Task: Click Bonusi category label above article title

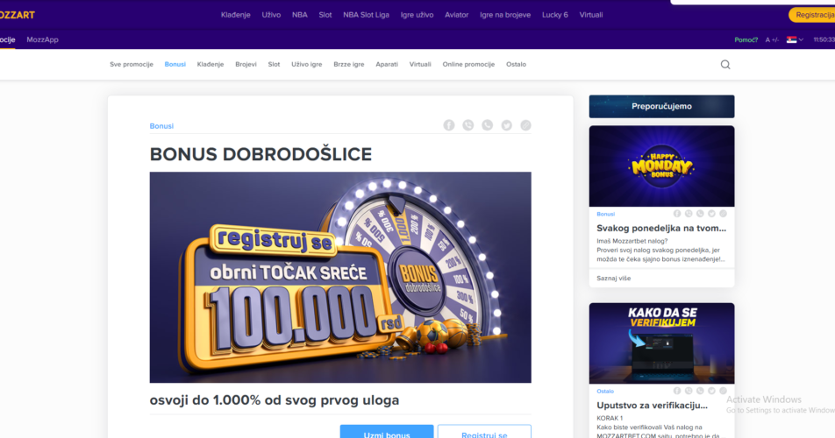Action: [x=161, y=126]
